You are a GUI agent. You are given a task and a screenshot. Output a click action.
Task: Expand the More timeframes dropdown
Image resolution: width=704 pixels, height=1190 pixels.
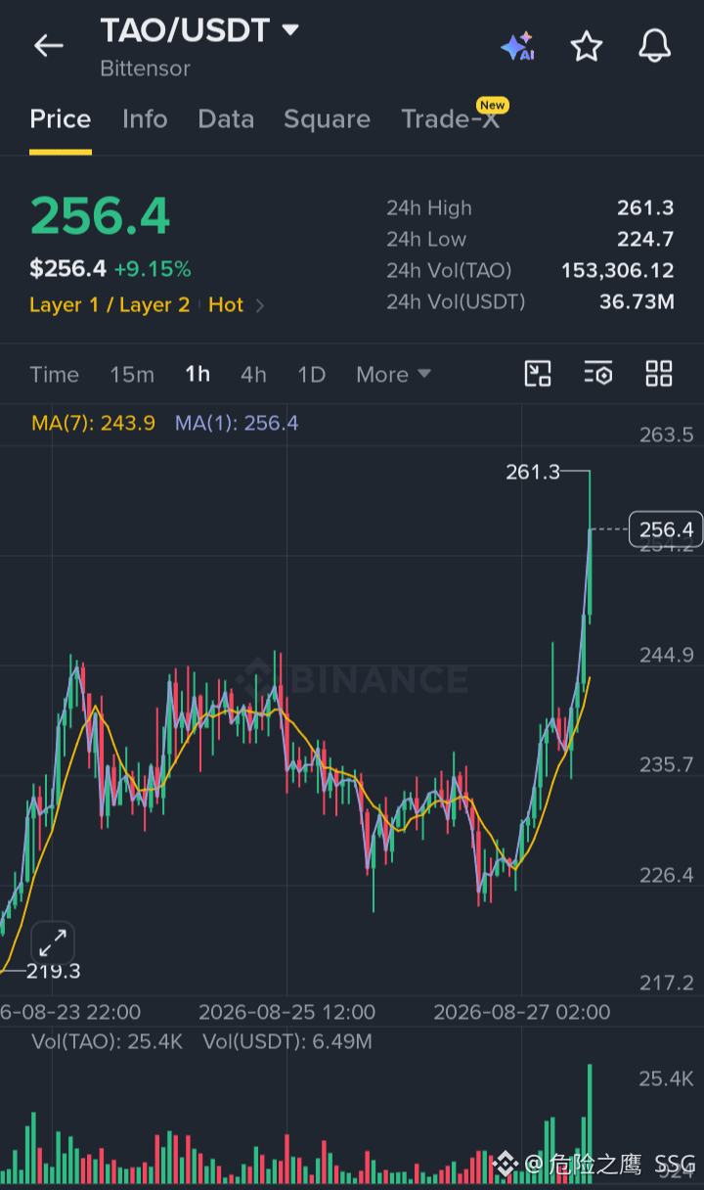(393, 374)
